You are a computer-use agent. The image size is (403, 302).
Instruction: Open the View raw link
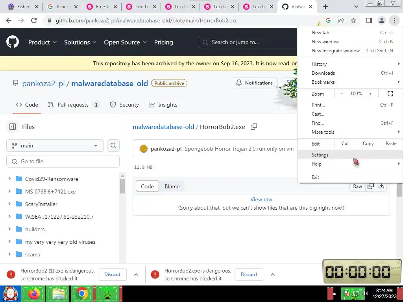pyautogui.click(x=261, y=199)
